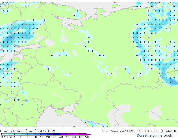Click the "Precipitation [mm]" title text
The image size is (178, 138).
click(x=18, y=131)
